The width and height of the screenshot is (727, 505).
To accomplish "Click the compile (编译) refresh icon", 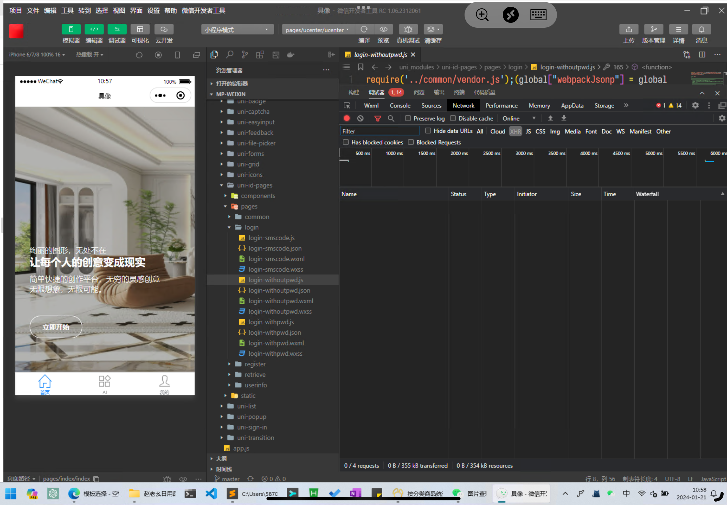I will pyautogui.click(x=364, y=29).
